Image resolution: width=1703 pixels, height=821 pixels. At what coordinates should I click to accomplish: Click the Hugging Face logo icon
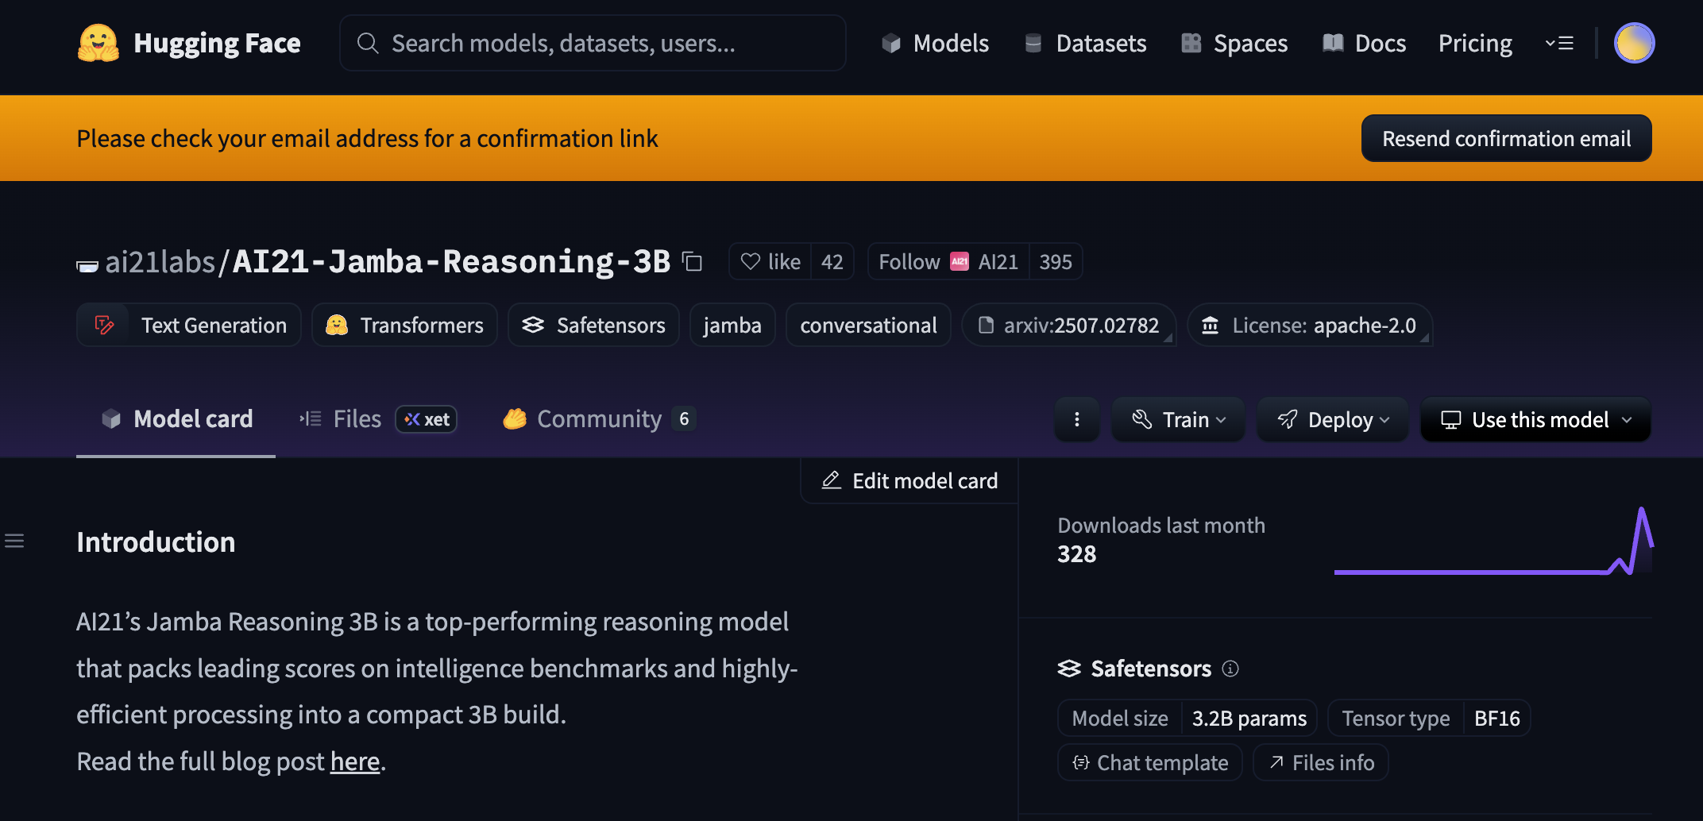(x=98, y=43)
